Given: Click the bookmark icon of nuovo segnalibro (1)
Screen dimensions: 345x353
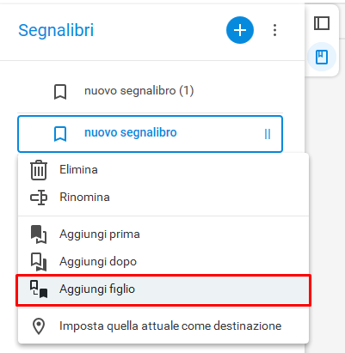Looking at the screenshot, I should pyautogui.click(x=60, y=92).
